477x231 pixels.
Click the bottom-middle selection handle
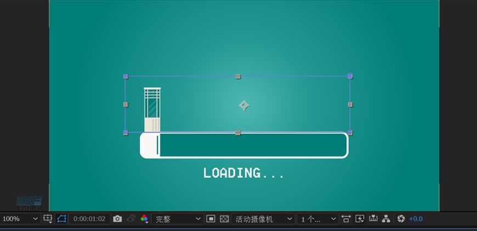point(238,132)
